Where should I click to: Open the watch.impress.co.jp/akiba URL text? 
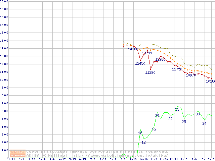120,155
